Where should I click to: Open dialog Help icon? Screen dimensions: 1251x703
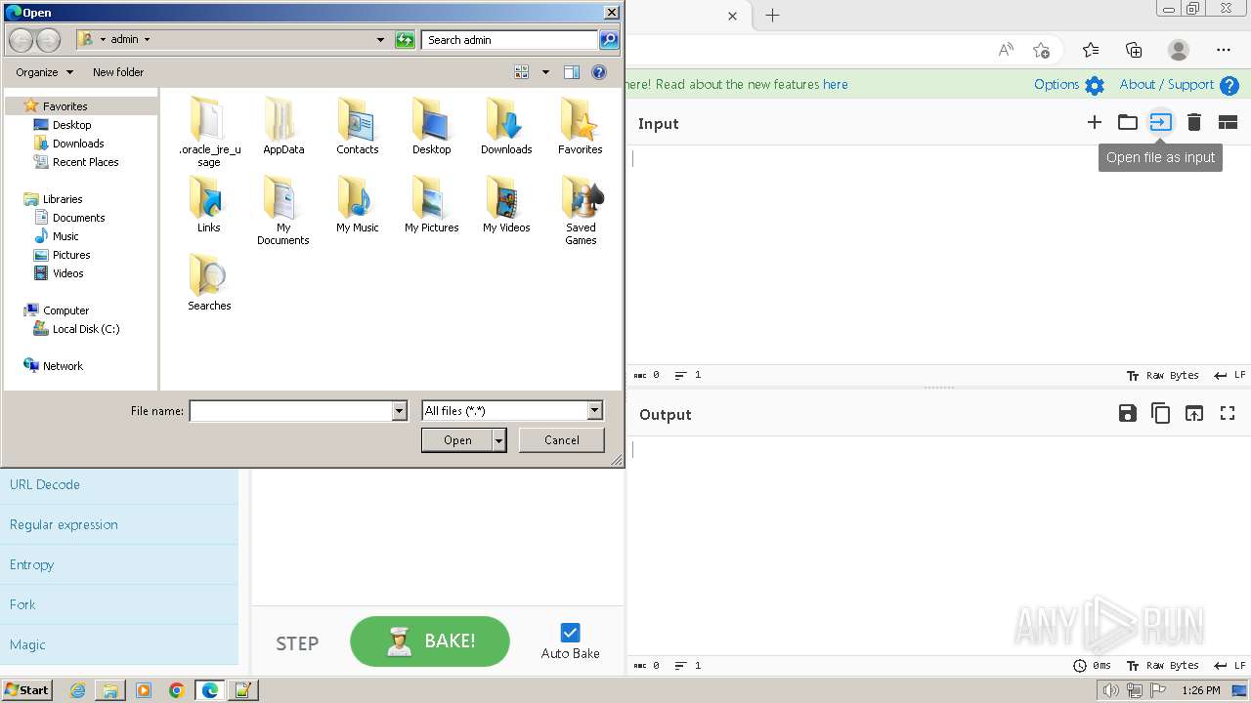pos(599,72)
